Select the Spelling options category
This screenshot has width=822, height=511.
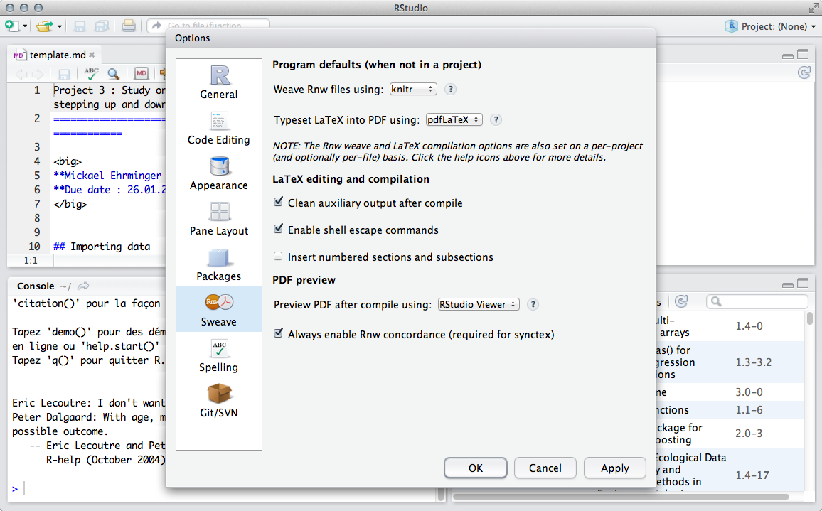pos(218,355)
